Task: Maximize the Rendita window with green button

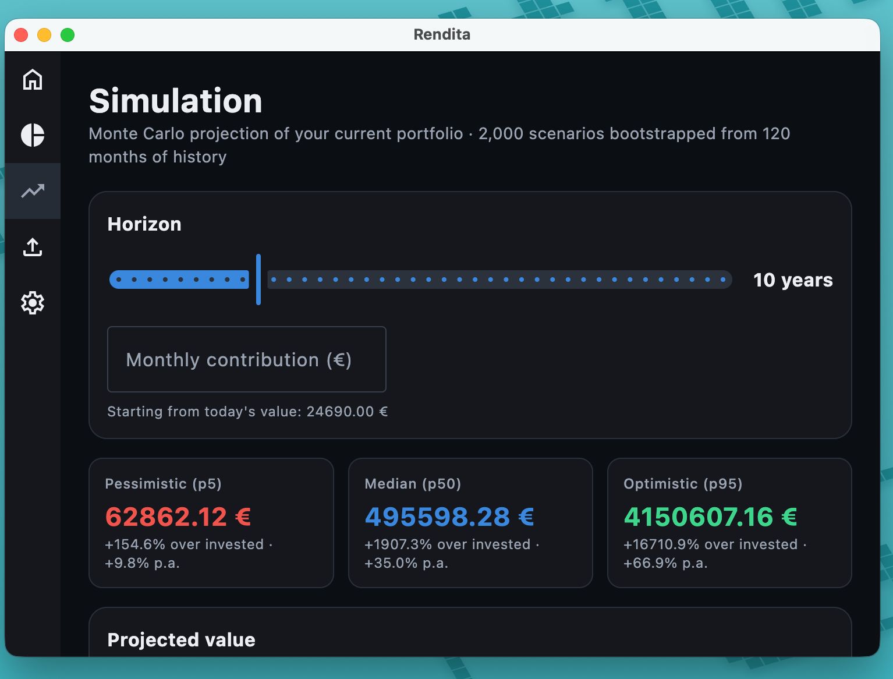Action: point(68,35)
